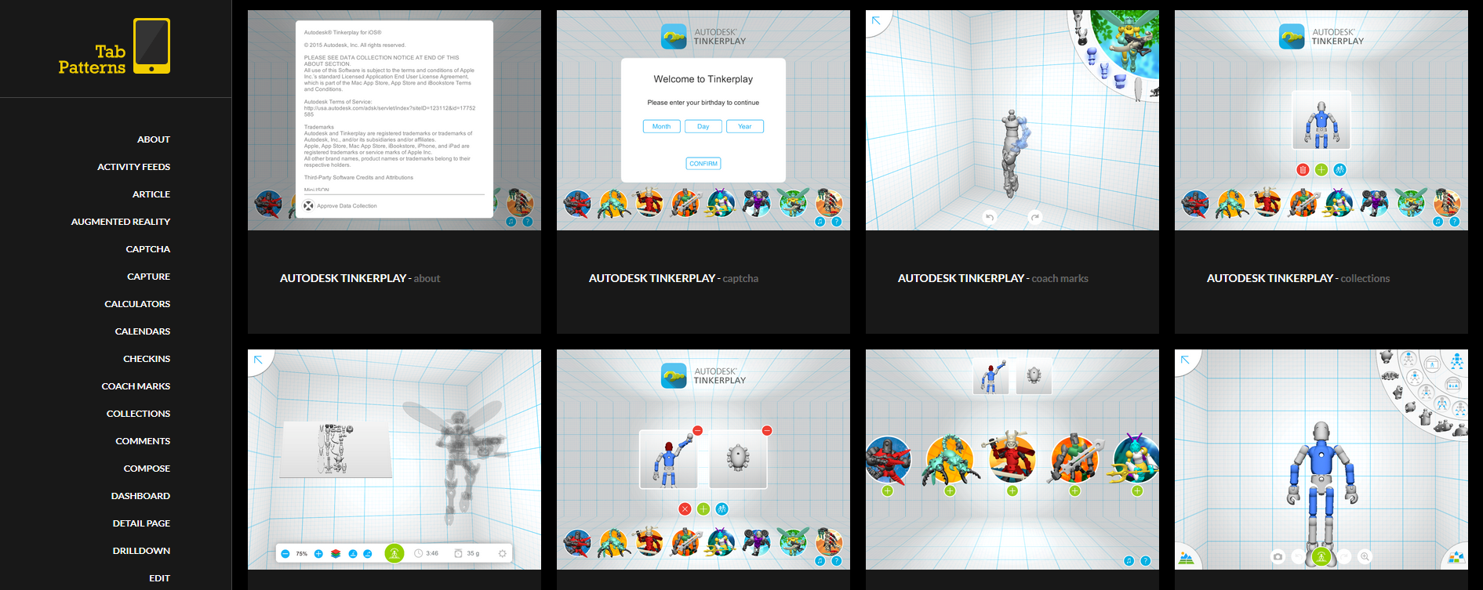
Task: Click color palette icon in blue robot screenshot corner
Action: [1456, 558]
